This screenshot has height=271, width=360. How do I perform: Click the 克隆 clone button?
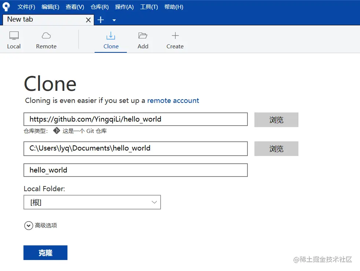point(45,253)
